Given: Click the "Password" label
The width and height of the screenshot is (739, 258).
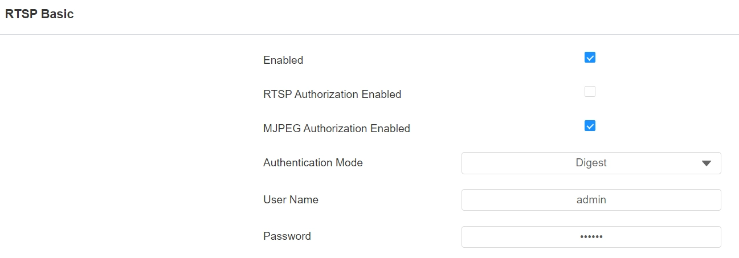Looking at the screenshot, I should [287, 236].
